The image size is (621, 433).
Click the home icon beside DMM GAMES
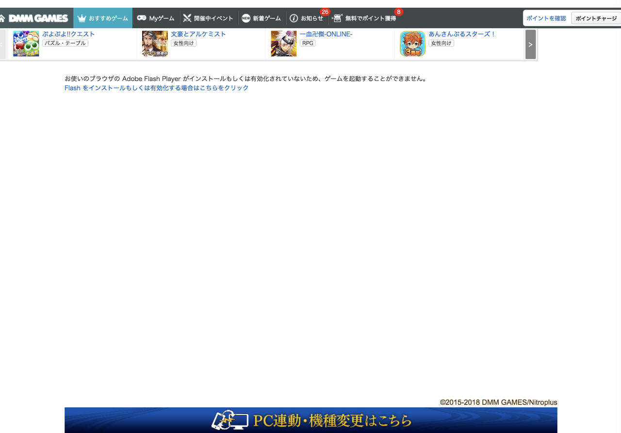(x=2, y=18)
